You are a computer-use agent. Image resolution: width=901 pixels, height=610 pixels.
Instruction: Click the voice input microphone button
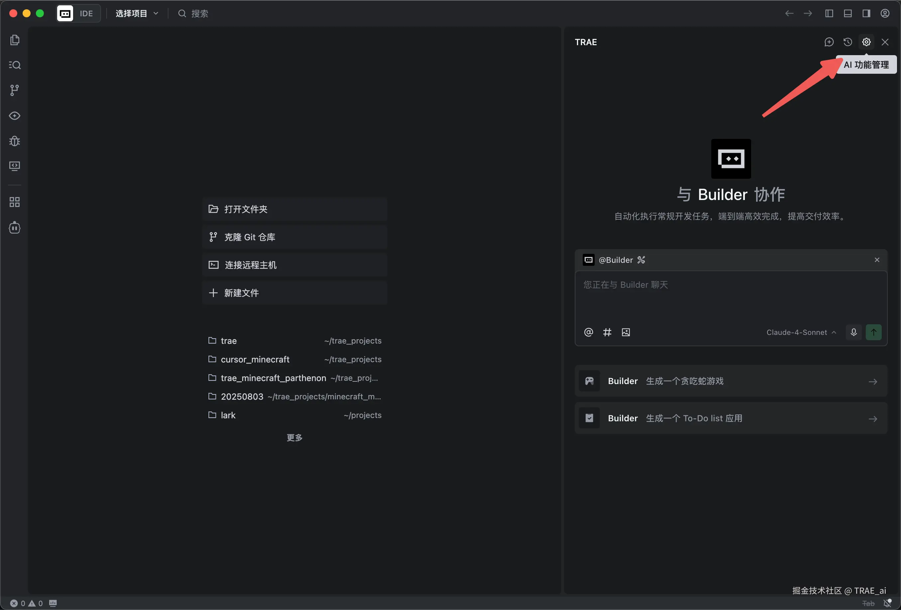(x=853, y=332)
